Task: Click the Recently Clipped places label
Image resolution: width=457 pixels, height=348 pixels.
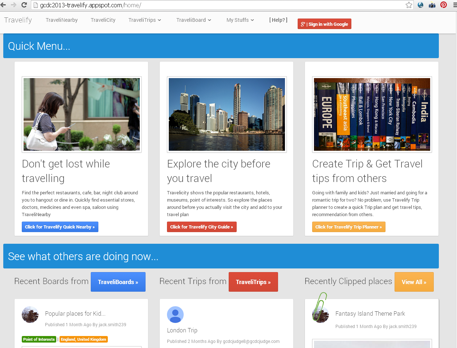Action: [348, 281]
